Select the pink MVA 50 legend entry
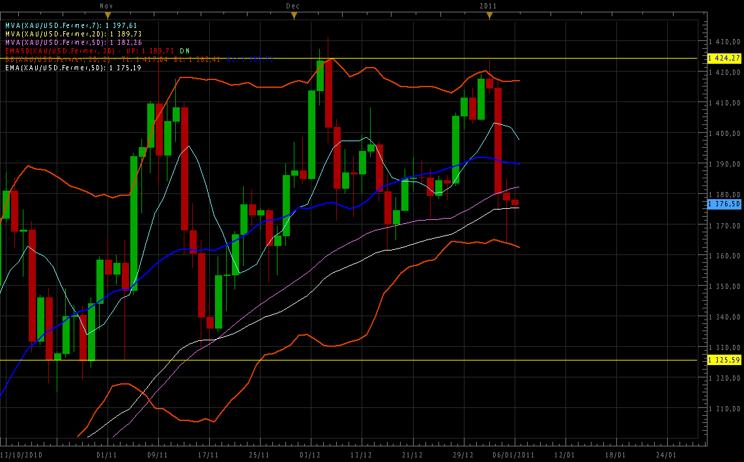Image resolution: width=744 pixels, height=462 pixels. pos(73,42)
